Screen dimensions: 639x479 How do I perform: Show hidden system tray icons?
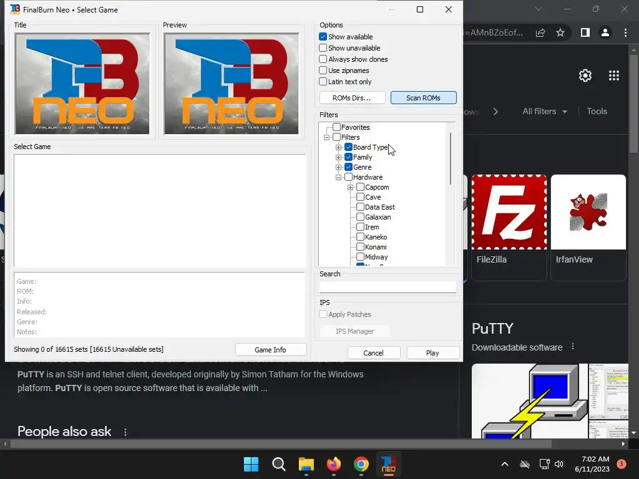(504, 464)
